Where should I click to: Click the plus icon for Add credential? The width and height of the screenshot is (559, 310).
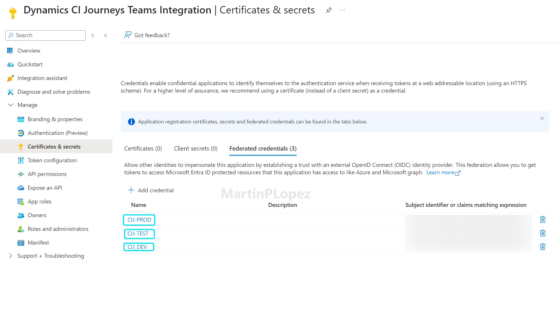pos(131,190)
